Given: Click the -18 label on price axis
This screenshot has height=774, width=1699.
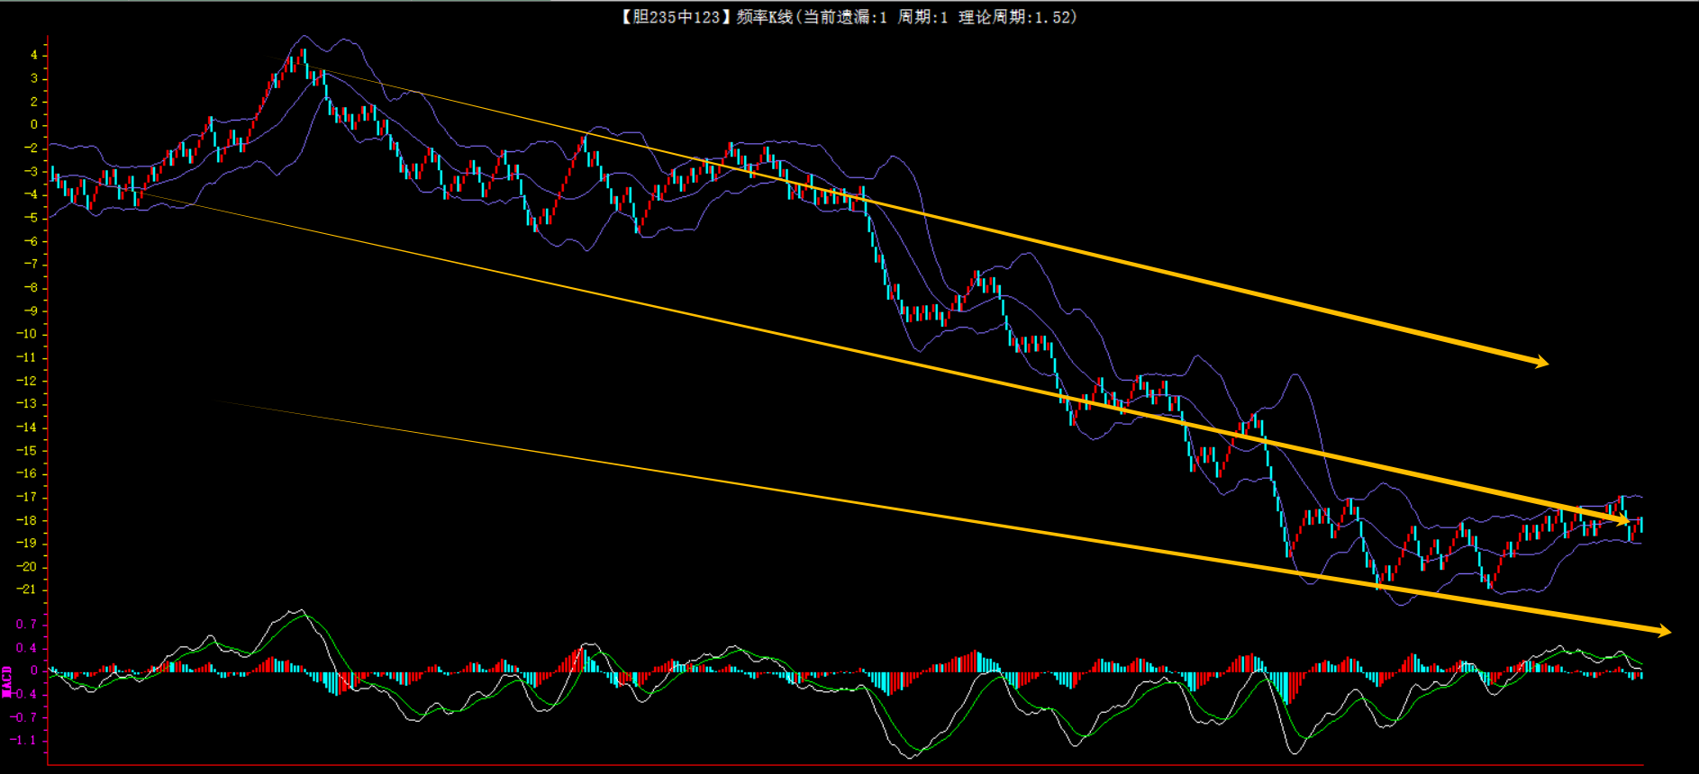Looking at the screenshot, I should pyautogui.click(x=27, y=520).
